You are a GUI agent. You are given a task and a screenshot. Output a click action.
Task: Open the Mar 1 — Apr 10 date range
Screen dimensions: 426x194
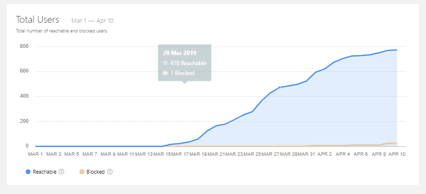click(92, 21)
